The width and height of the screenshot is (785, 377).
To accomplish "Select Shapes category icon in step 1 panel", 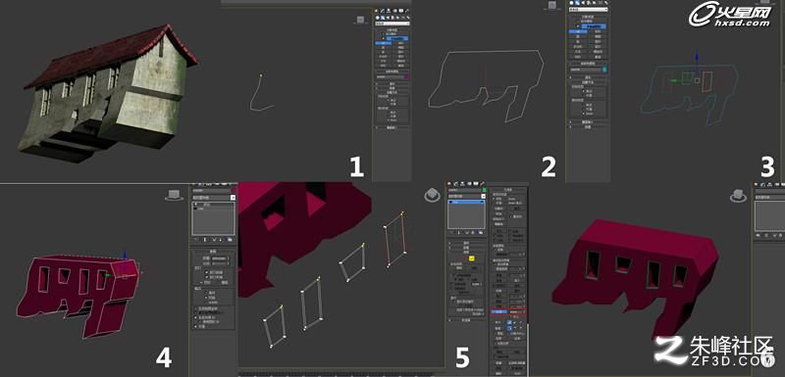I will [382, 18].
